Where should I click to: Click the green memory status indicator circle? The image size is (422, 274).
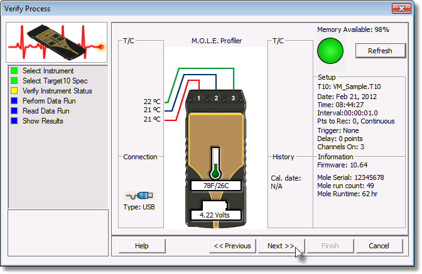point(330,51)
